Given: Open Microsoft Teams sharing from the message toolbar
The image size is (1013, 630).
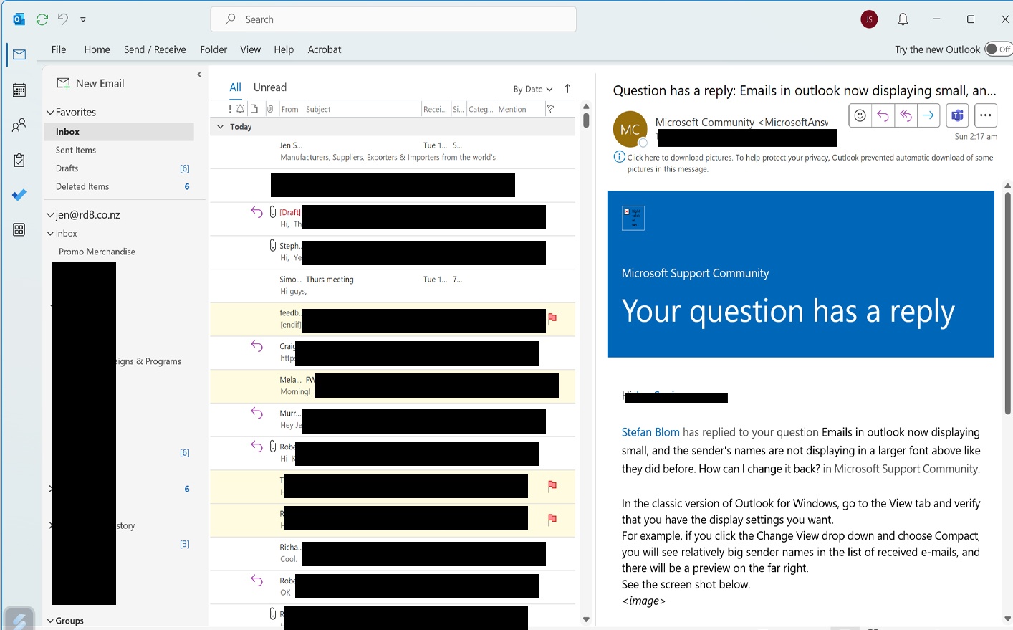Looking at the screenshot, I should coord(956,115).
